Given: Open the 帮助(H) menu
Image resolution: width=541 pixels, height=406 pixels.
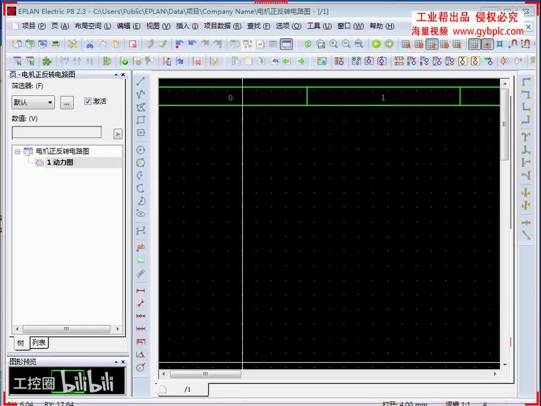Looking at the screenshot, I should pos(382,26).
